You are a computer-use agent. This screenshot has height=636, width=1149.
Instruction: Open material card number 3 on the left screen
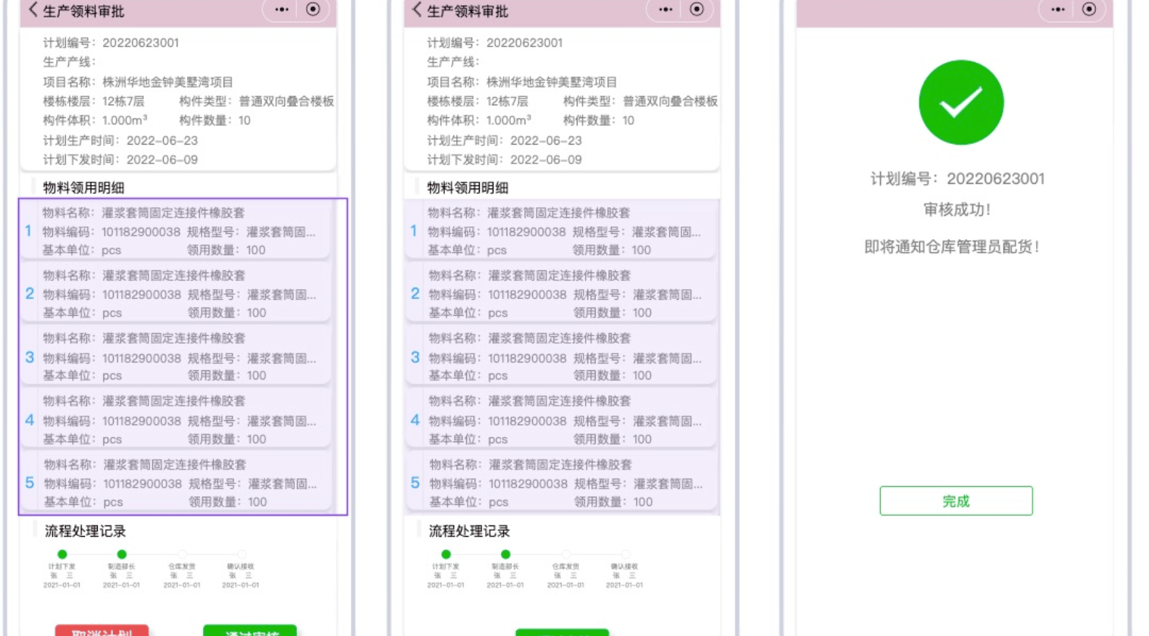click(176, 357)
